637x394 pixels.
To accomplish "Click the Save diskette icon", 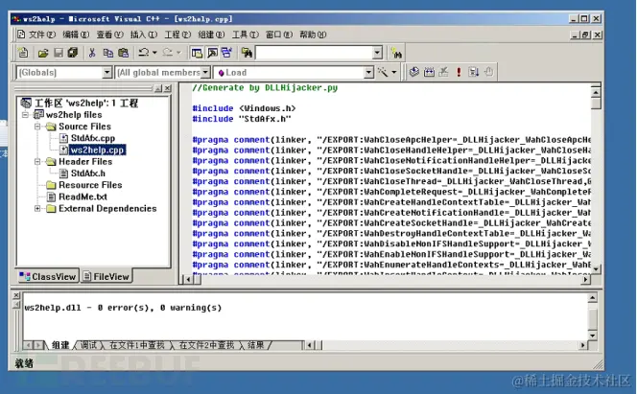I will pos(59,53).
